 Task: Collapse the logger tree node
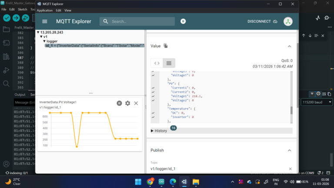[44, 41]
